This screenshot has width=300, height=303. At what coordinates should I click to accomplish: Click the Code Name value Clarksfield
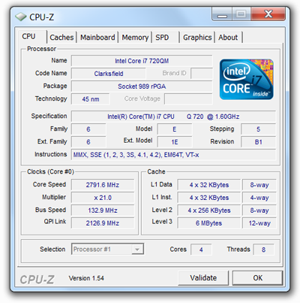[x=109, y=74]
